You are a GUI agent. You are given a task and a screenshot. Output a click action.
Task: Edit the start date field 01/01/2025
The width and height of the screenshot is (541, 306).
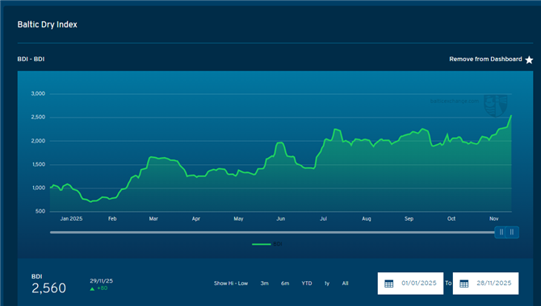[x=410, y=283]
